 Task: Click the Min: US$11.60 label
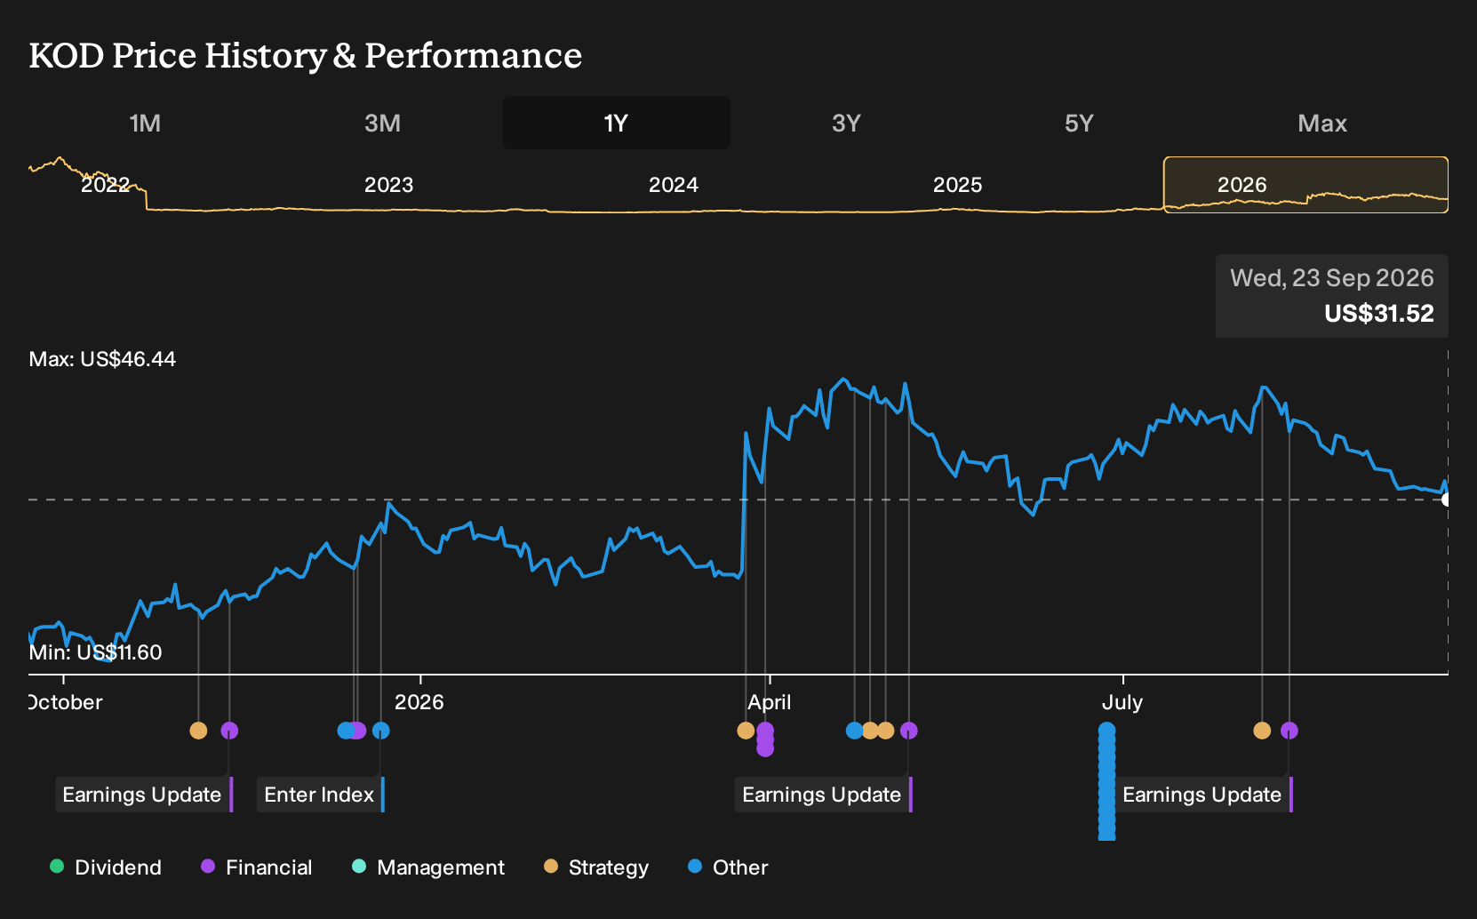[x=95, y=652]
